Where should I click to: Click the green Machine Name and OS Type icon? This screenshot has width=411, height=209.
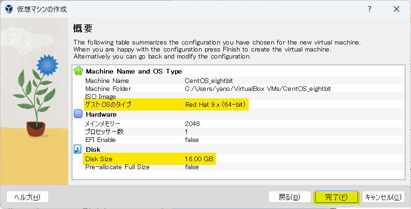(78, 71)
